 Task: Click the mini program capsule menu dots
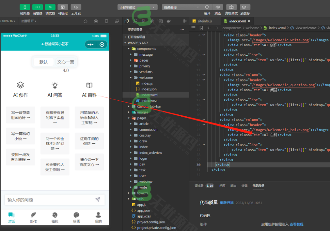tap(91, 44)
